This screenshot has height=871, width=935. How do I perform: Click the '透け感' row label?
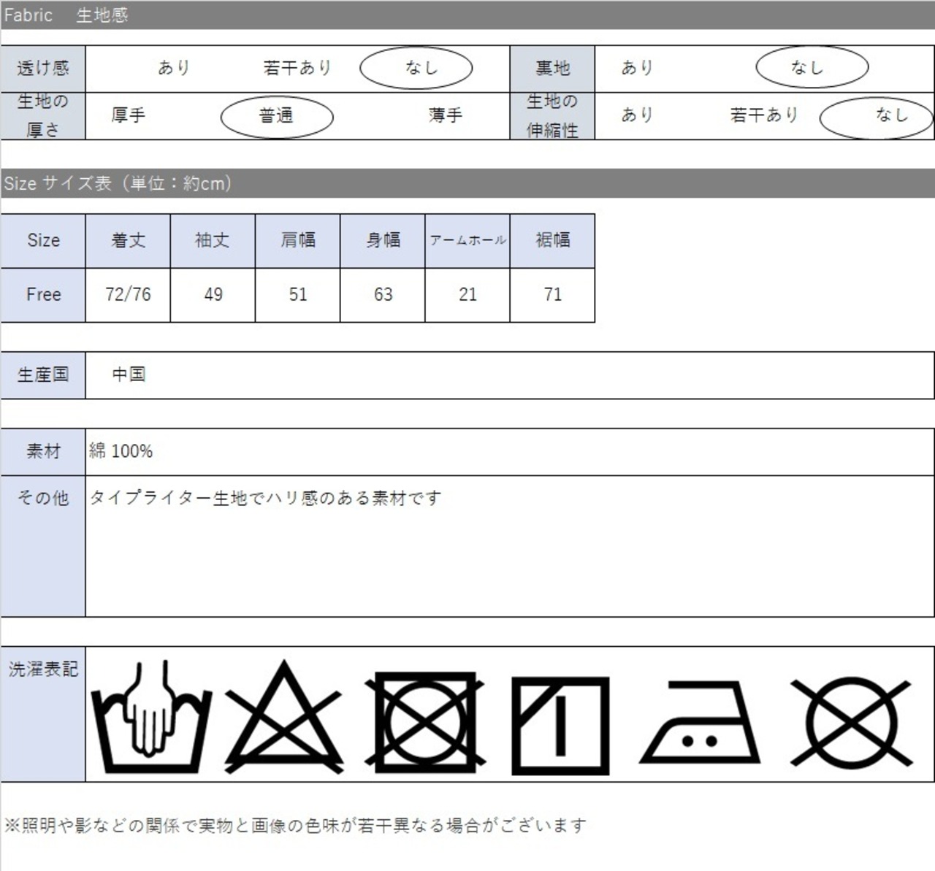click(x=43, y=68)
